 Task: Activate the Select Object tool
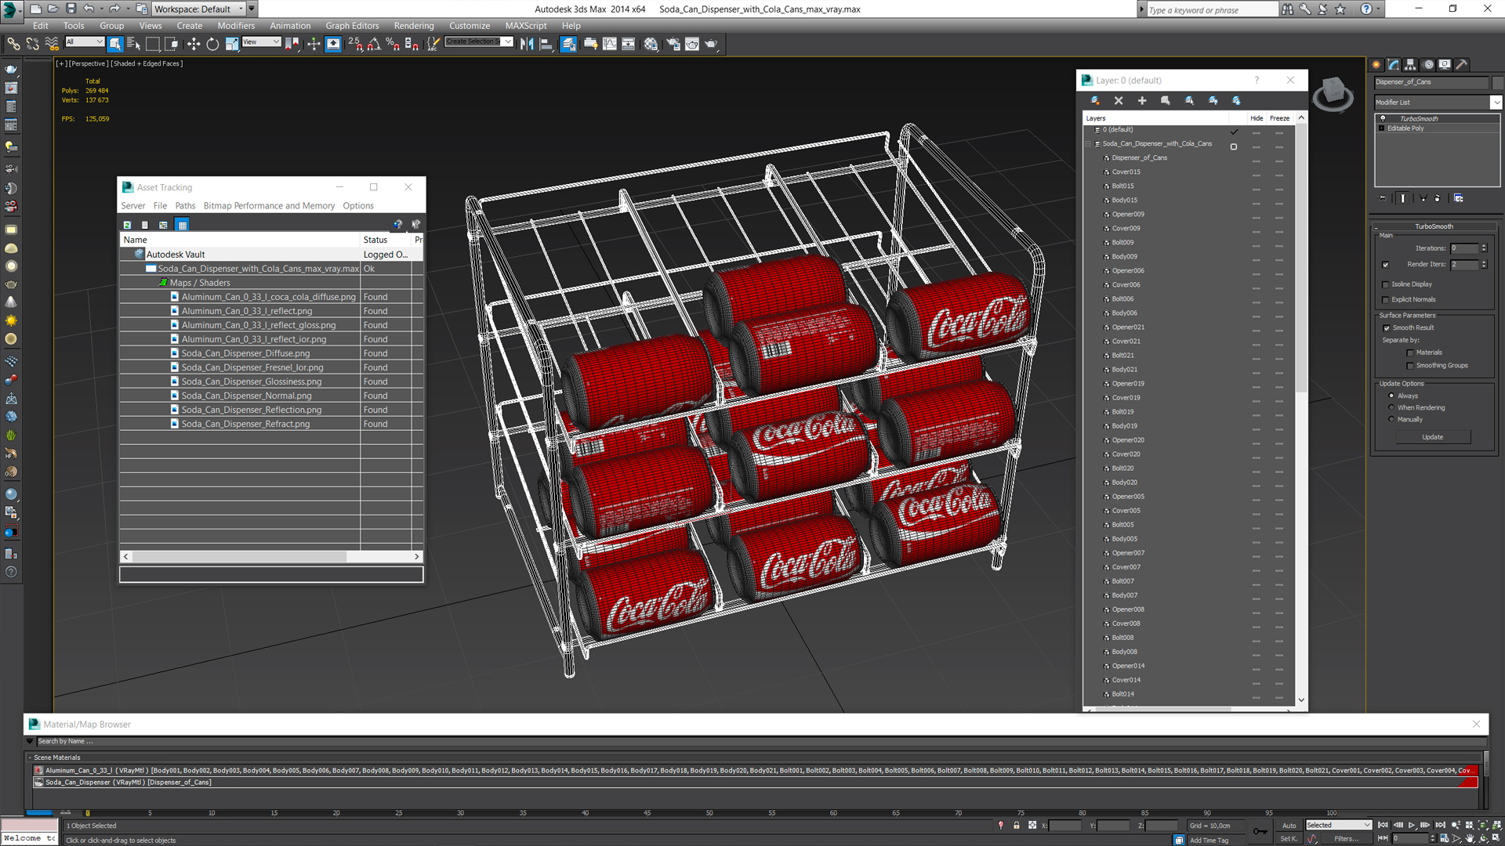click(x=115, y=44)
